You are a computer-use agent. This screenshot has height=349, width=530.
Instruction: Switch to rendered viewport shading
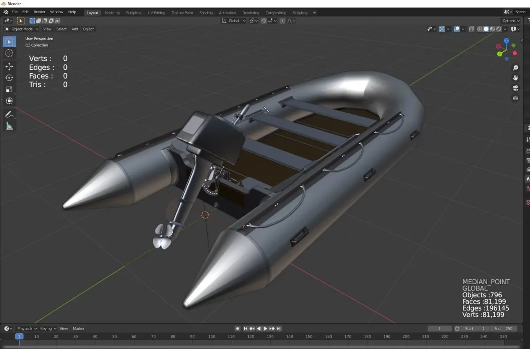(x=499, y=29)
